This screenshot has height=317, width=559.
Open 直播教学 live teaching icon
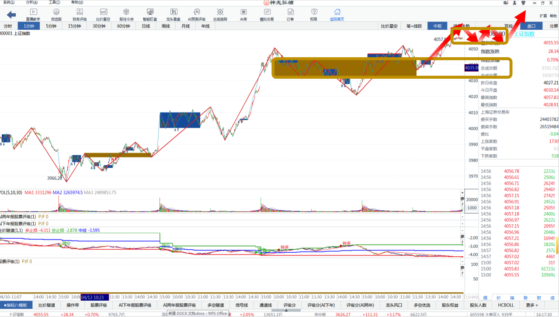click(x=33, y=14)
